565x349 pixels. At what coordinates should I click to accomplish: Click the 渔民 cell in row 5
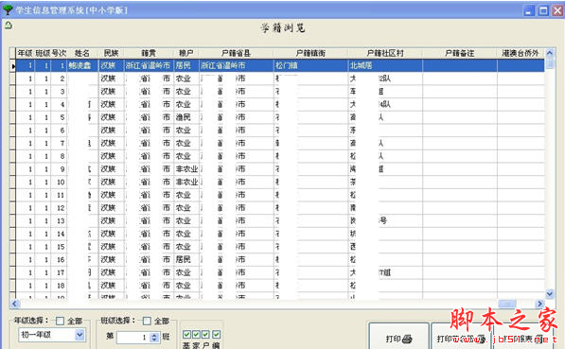coord(185,117)
